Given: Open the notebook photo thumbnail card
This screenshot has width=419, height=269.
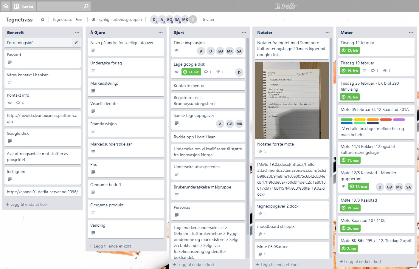Looking at the screenshot, I should 292,101.
